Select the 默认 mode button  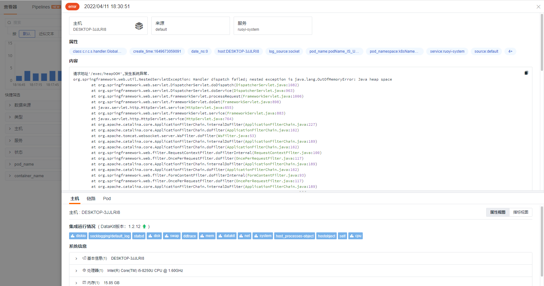coord(27,34)
